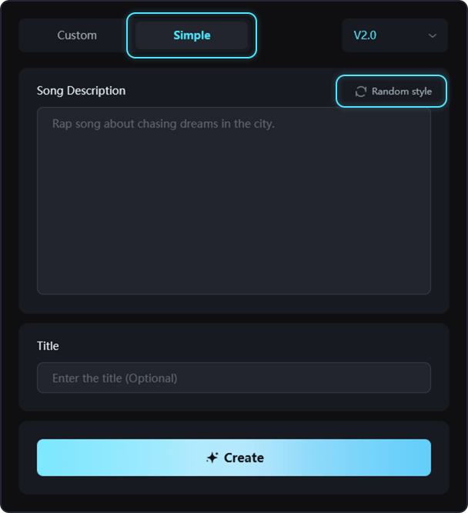The width and height of the screenshot is (468, 513).
Task: Click the "Title" heading label
Action: coord(48,346)
